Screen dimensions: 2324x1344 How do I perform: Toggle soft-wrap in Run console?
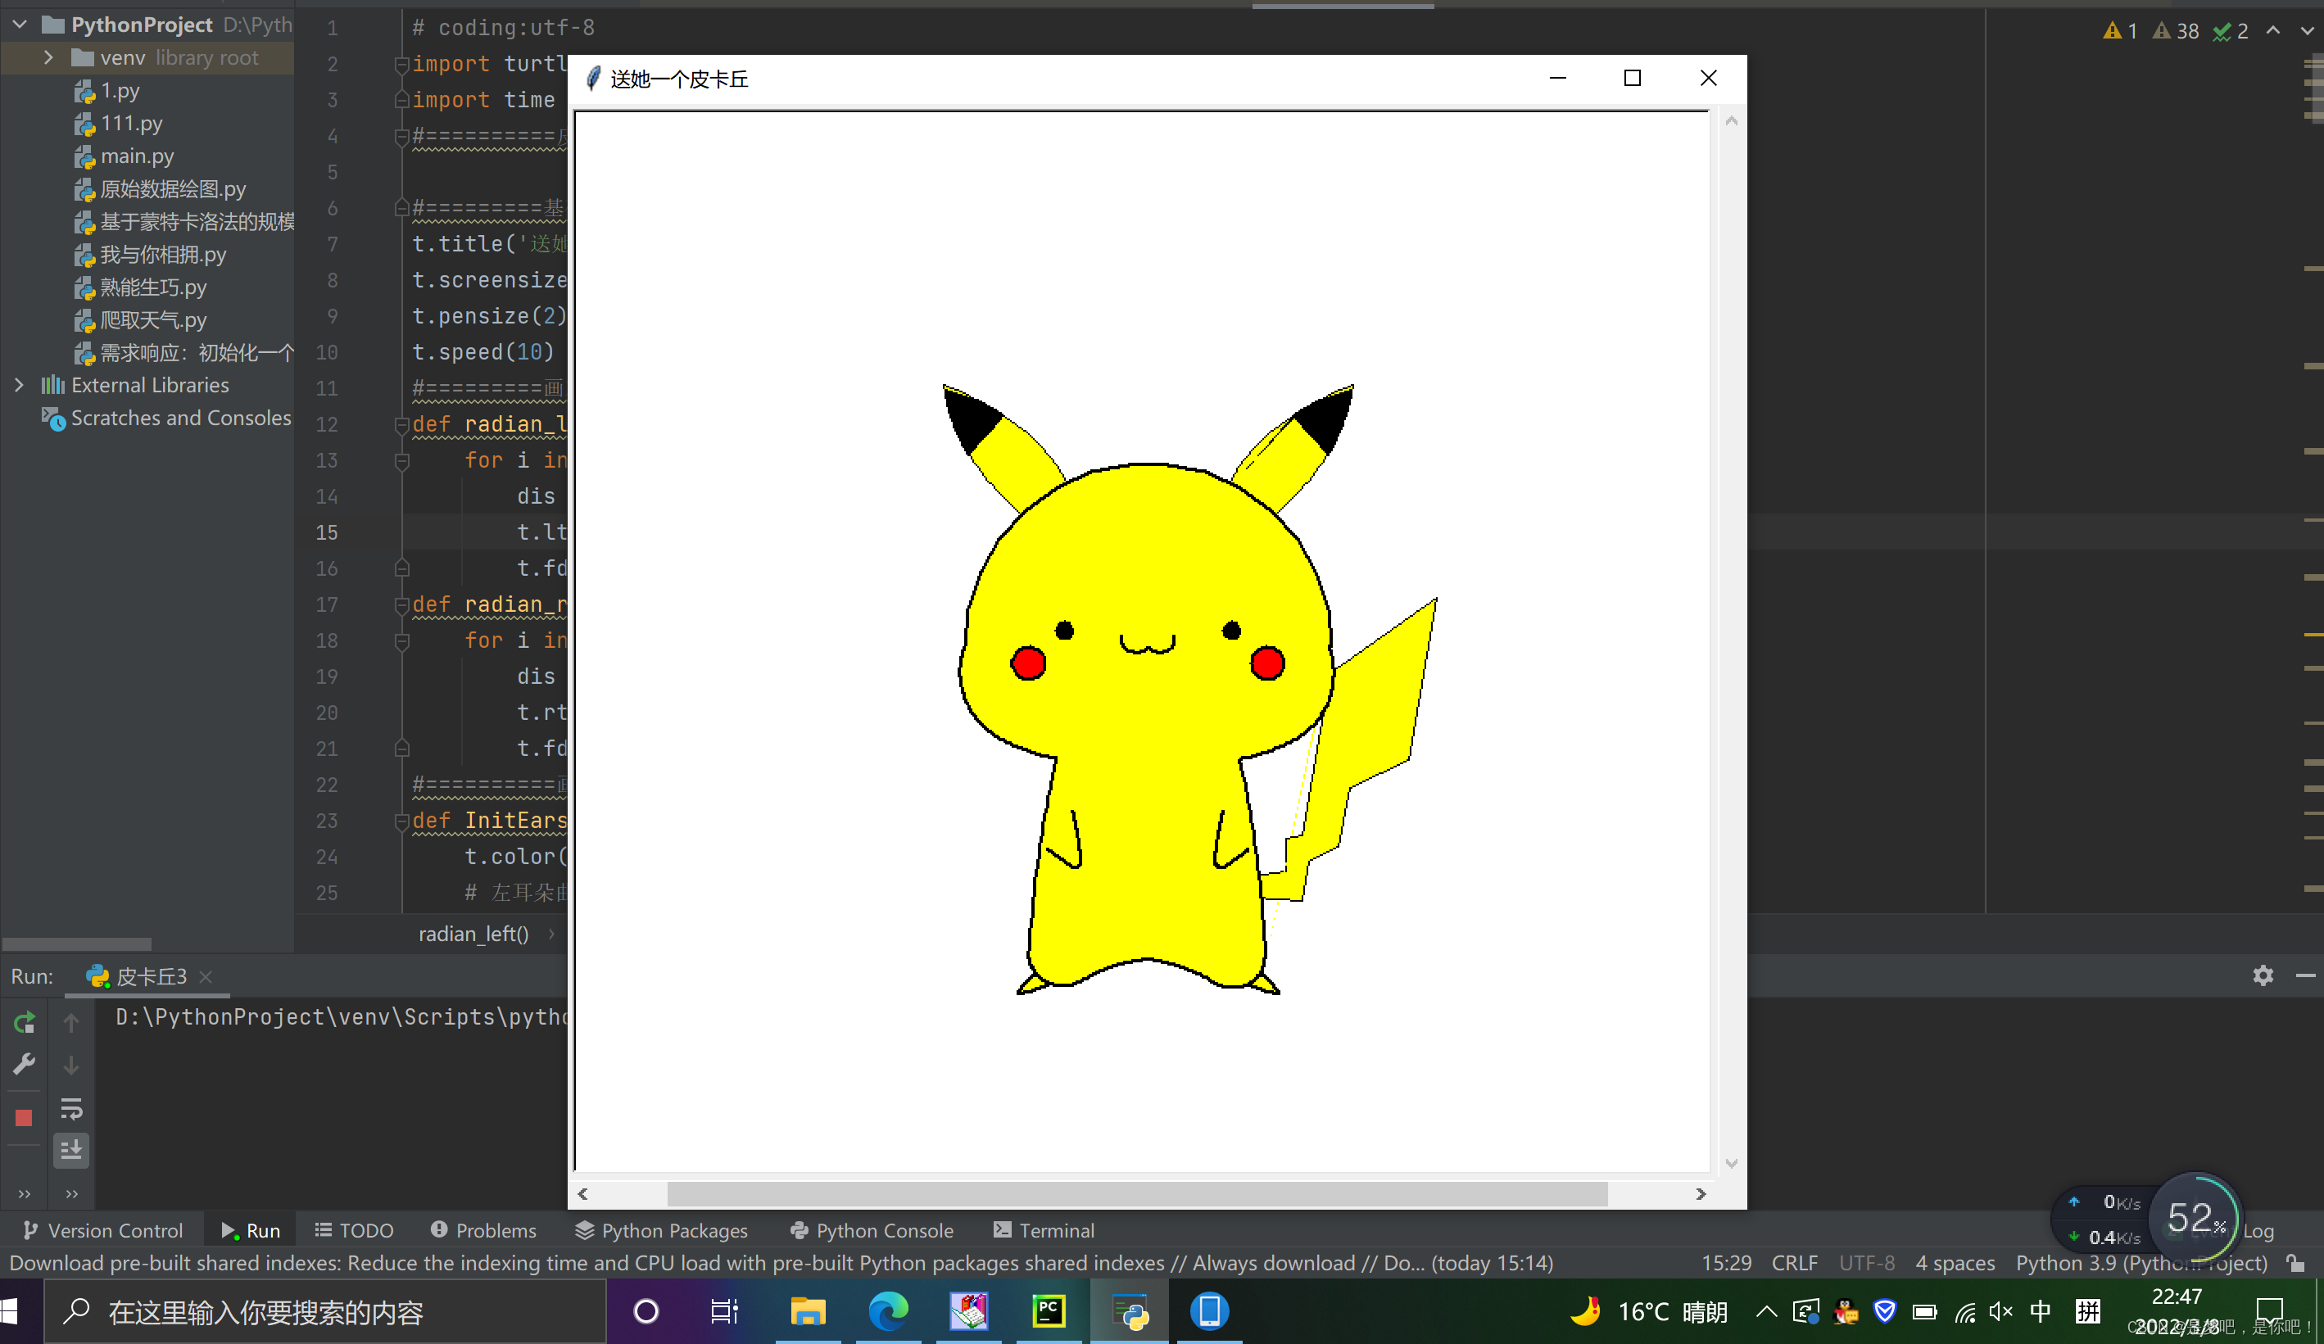pyautogui.click(x=71, y=1108)
